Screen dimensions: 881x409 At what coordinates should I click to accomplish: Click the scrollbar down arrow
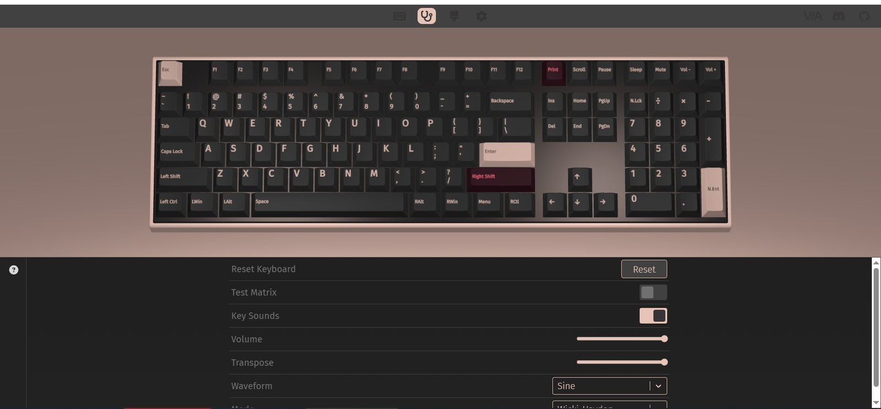[x=876, y=403]
